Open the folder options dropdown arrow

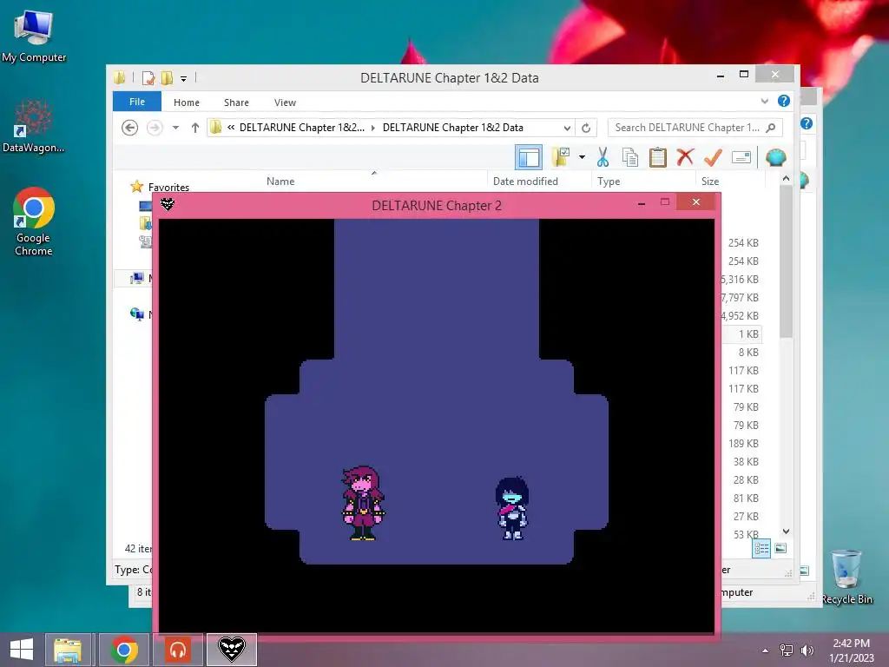(582, 157)
